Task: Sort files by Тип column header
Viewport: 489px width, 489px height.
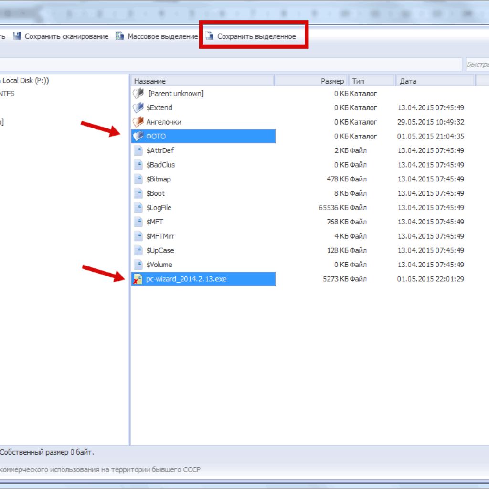Action: (371, 81)
